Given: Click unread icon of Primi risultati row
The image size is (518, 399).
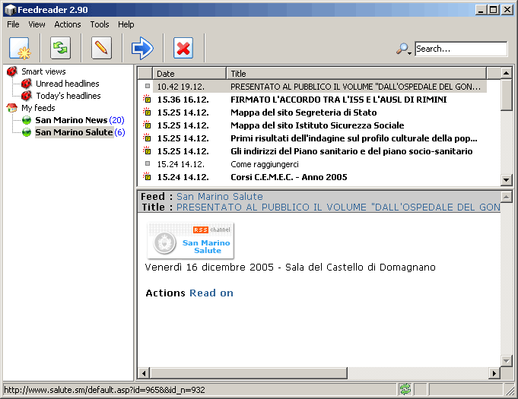Looking at the screenshot, I should point(147,138).
